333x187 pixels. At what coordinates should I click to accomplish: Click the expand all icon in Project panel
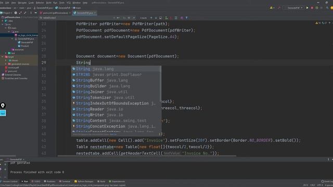pos(20,13)
